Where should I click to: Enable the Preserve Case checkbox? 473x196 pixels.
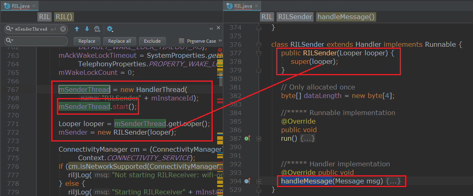[181, 41]
